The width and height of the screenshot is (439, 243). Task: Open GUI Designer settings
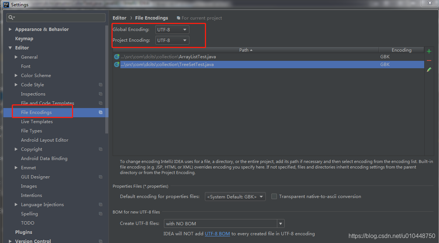point(35,177)
